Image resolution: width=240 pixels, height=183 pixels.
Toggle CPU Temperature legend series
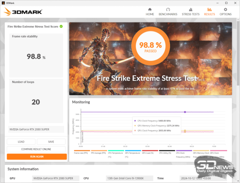[116, 151]
